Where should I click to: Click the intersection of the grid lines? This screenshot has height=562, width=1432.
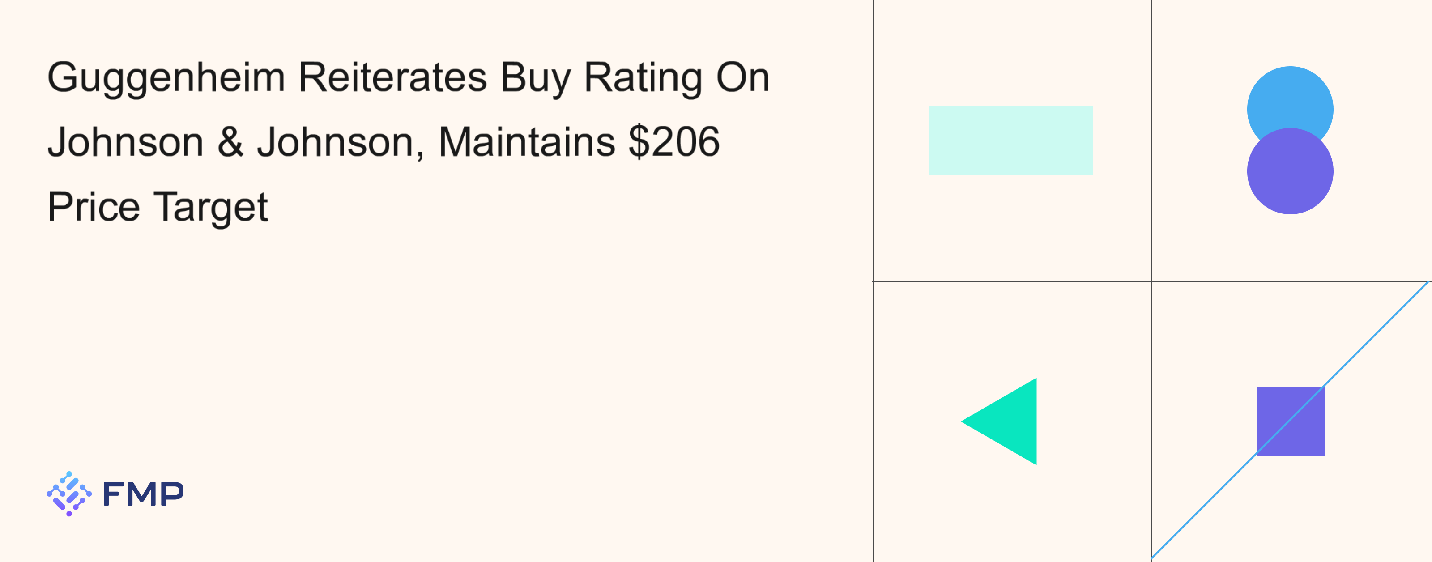1151,281
